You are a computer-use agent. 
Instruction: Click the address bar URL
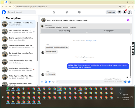click(x=32, y=7)
